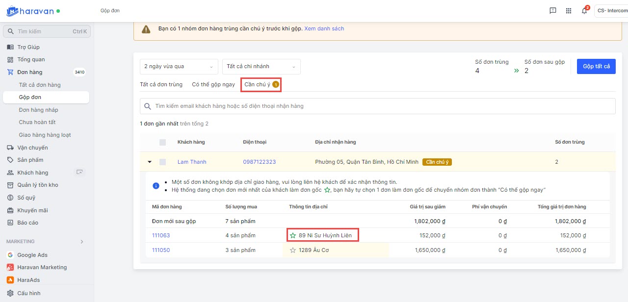Collapse the Lam Thanh row arrow
The height and width of the screenshot is (302, 628).
pos(149,162)
